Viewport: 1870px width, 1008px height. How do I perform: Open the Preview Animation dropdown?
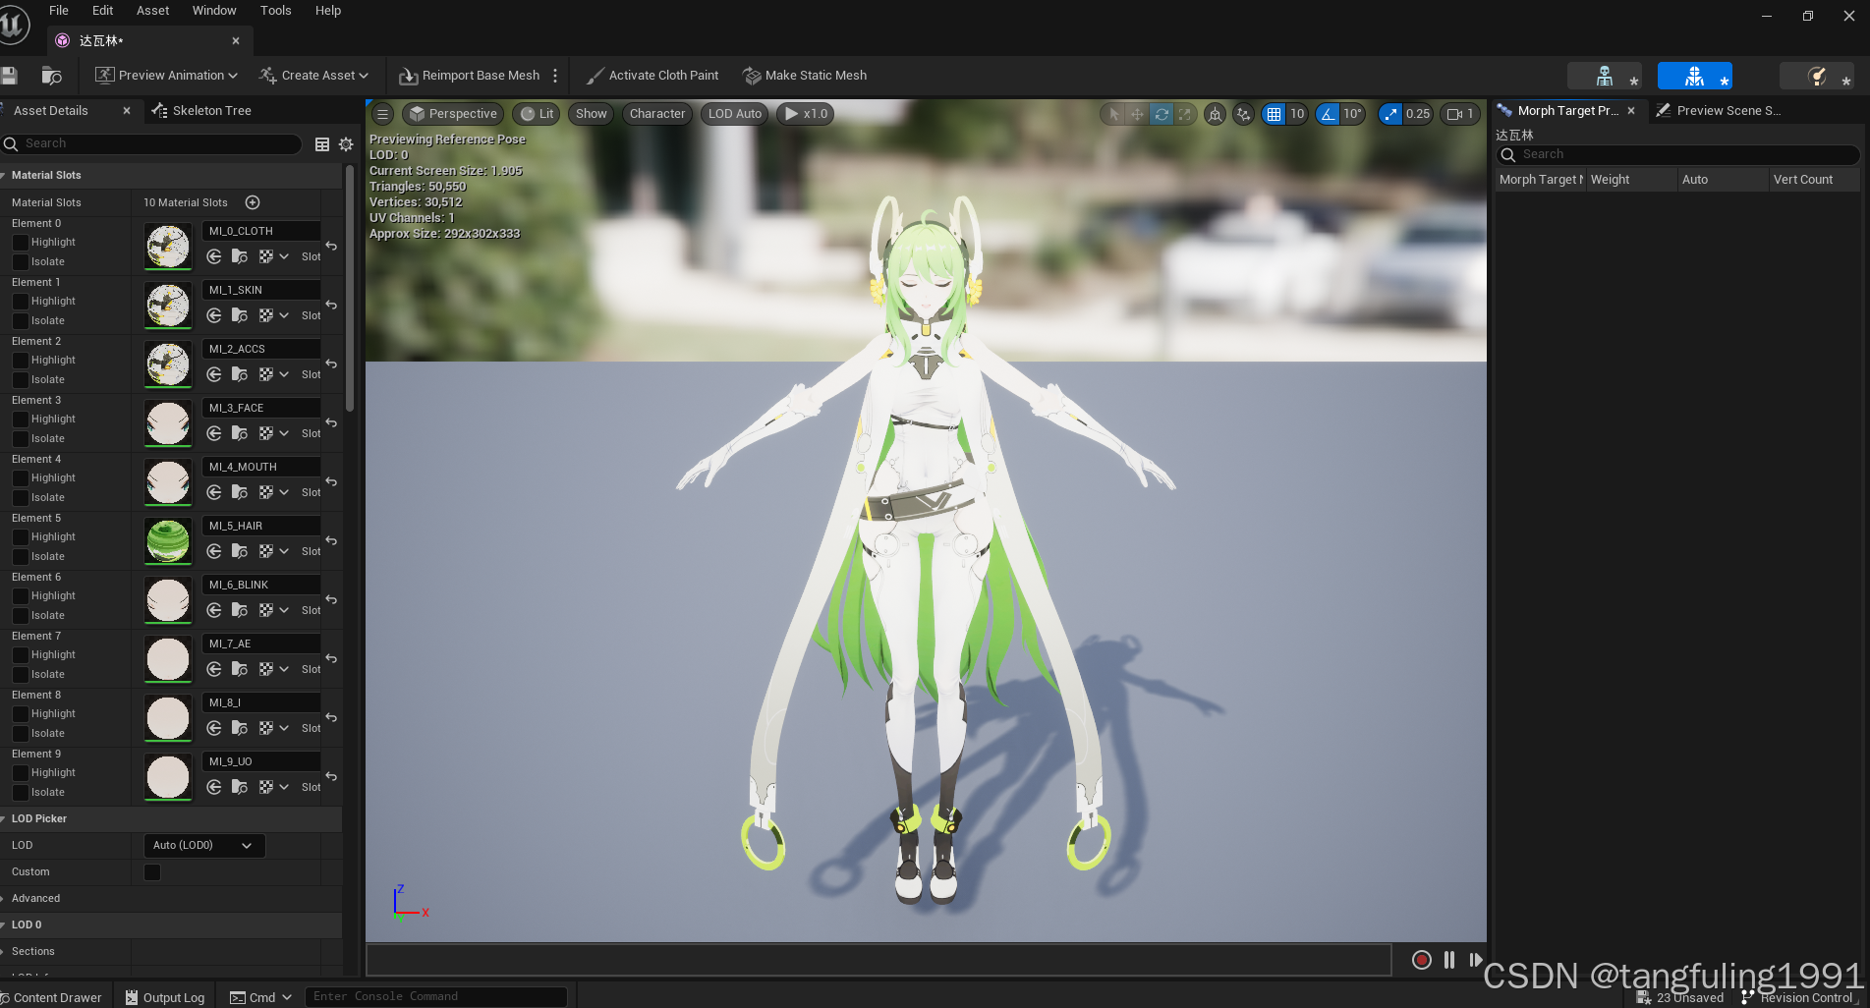tap(165, 75)
